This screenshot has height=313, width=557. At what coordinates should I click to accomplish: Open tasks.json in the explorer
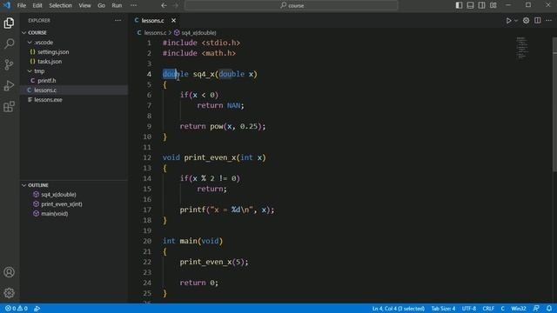pos(50,62)
